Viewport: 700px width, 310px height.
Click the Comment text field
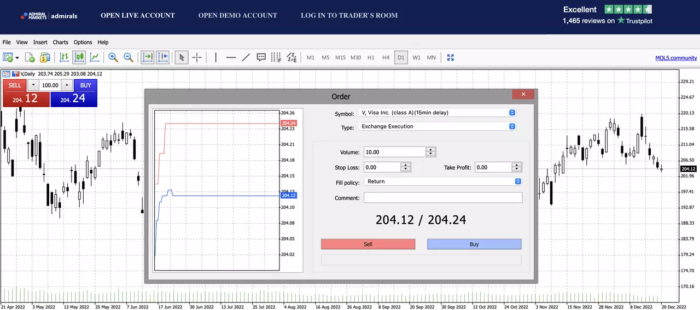(443, 197)
